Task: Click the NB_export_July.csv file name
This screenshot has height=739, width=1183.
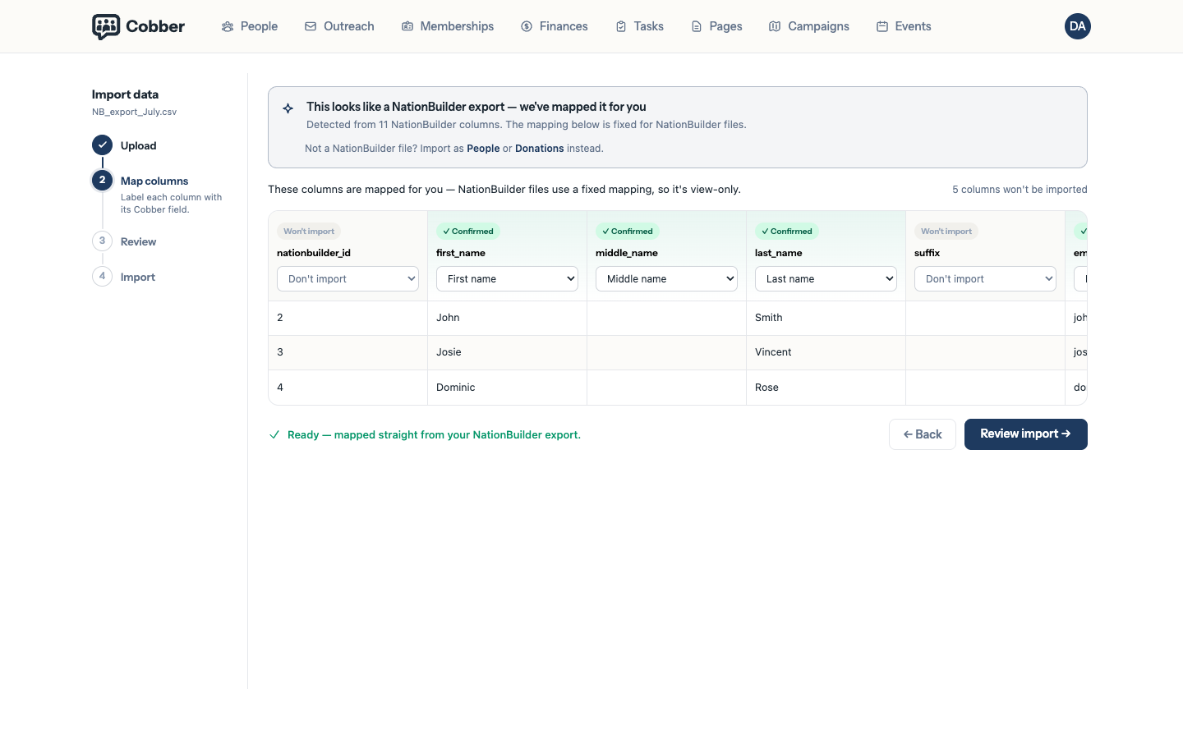Action: [x=134, y=112]
